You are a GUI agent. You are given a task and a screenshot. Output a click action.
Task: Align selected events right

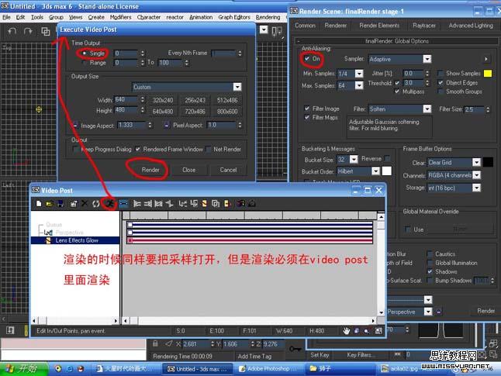(148, 204)
